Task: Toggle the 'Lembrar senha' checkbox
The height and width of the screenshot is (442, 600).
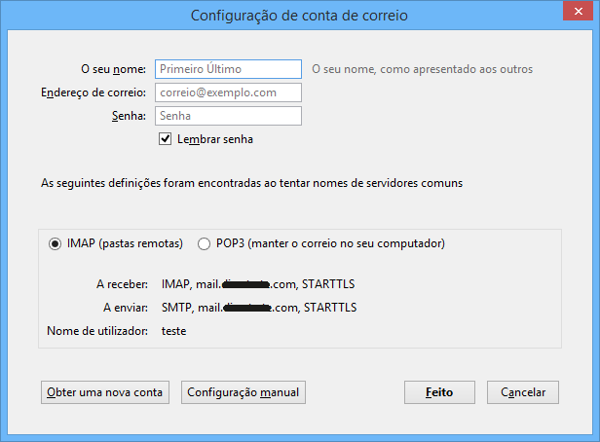Action: (165, 139)
